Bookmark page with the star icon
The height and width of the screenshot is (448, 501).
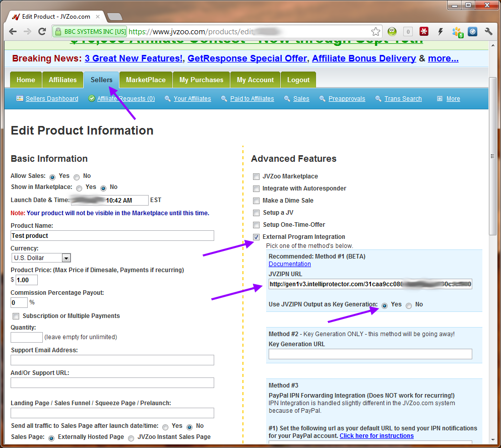tap(376, 32)
